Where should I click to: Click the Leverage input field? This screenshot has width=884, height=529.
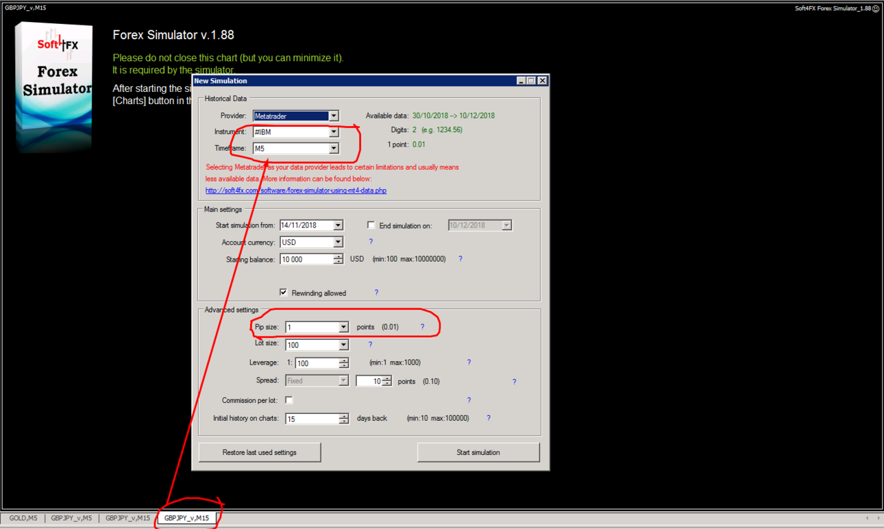point(317,363)
